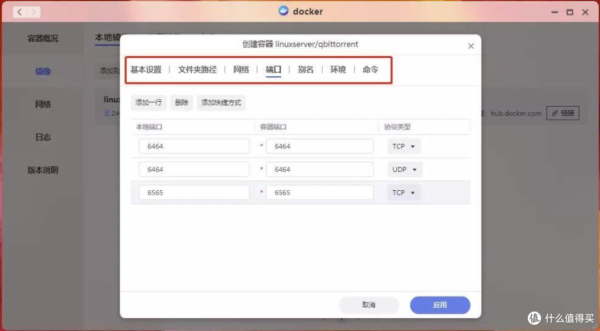Switch to the 文件夹路径 tab
Screen dimensions: 600x331
pos(197,70)
